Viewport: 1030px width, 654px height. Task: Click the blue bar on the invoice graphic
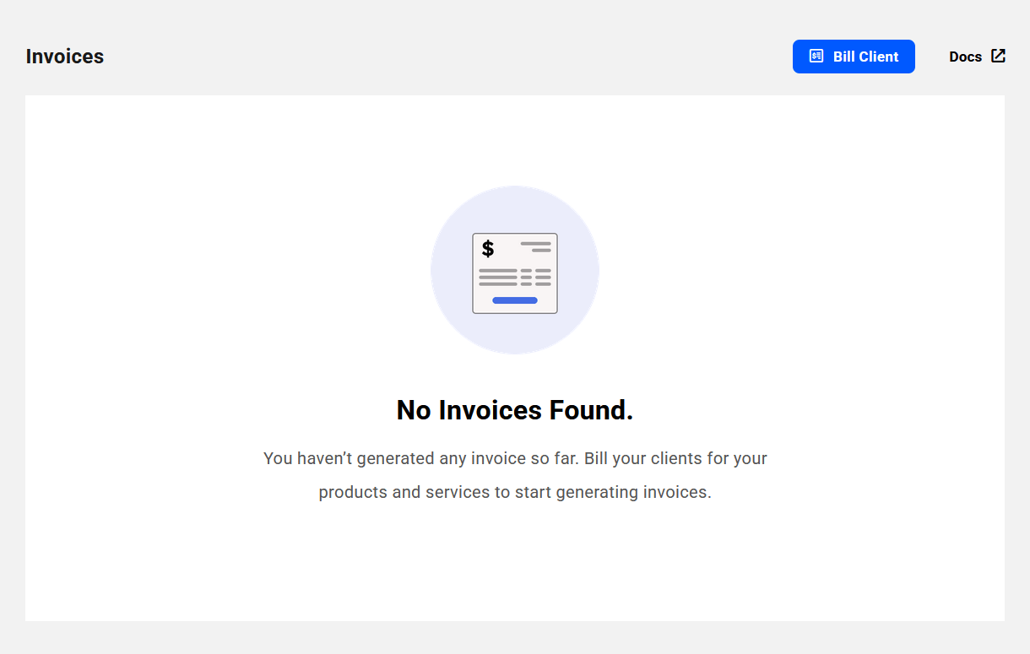tap(515, 300)
